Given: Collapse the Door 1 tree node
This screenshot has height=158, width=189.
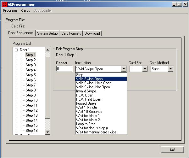Looking at the screenshot, I should pyautogui.click(x=16, y=50).
